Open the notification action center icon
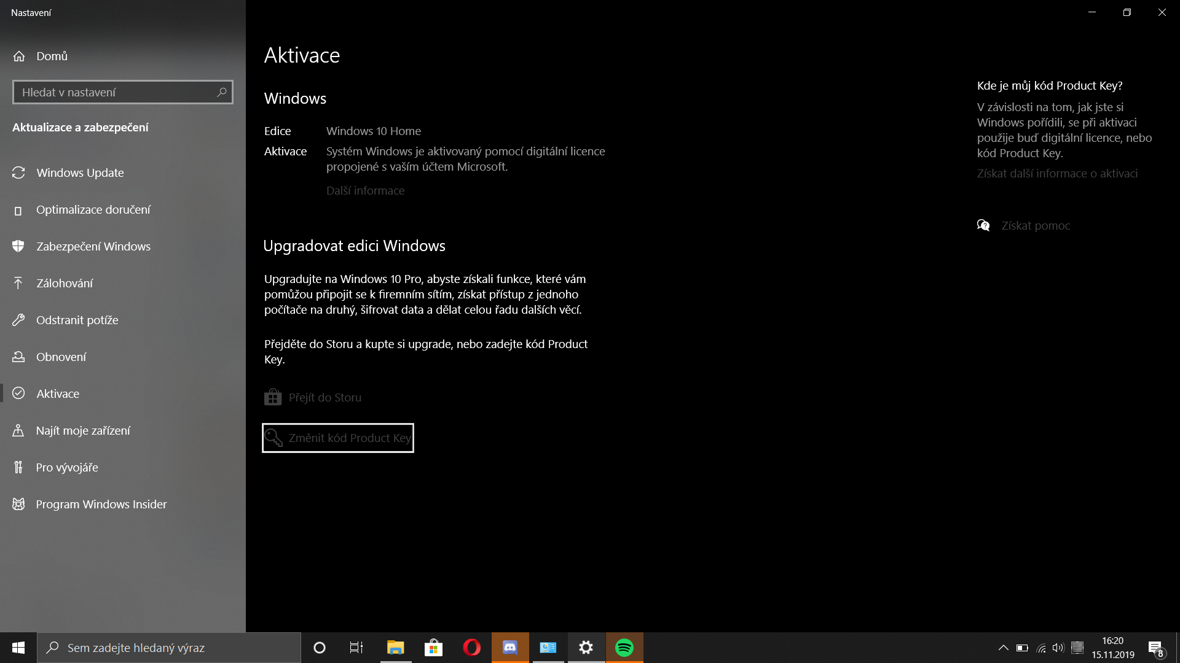This screenshot has width=1180, height=663. pyautogui.click(x=1155, y=648)
